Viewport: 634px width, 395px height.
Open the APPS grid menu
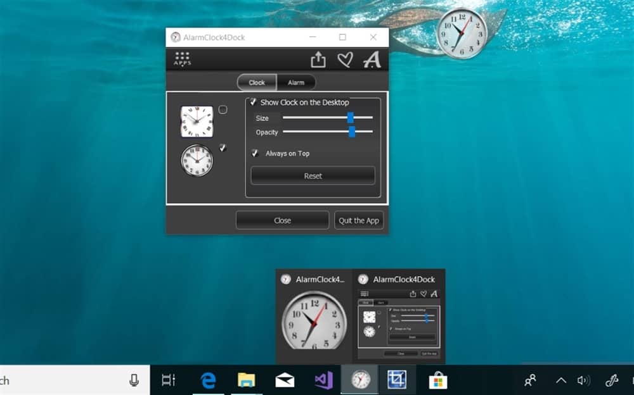(x=183, y=59)
